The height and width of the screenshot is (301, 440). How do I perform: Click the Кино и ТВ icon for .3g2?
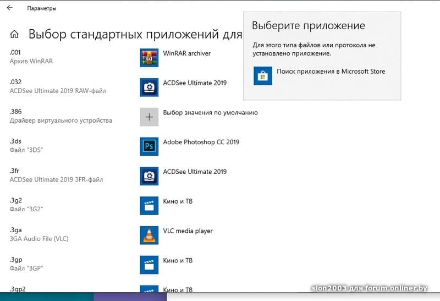point(149,206)
